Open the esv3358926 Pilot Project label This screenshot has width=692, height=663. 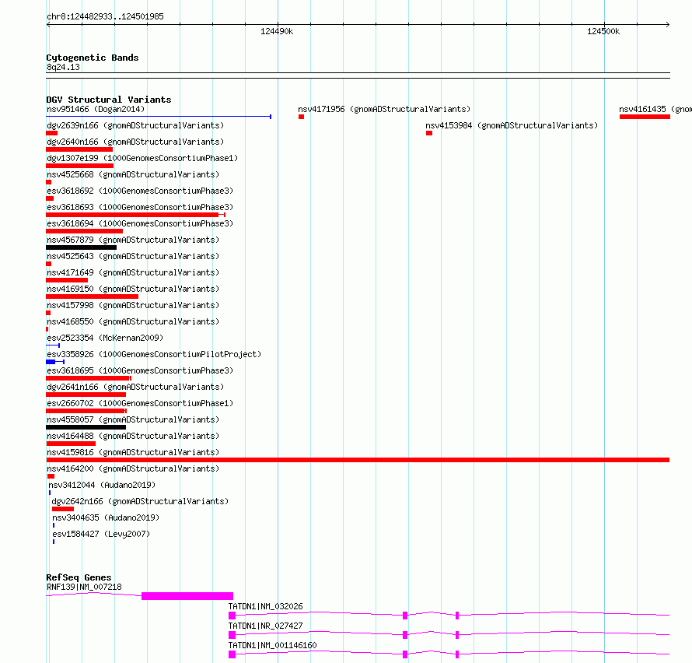154,354
